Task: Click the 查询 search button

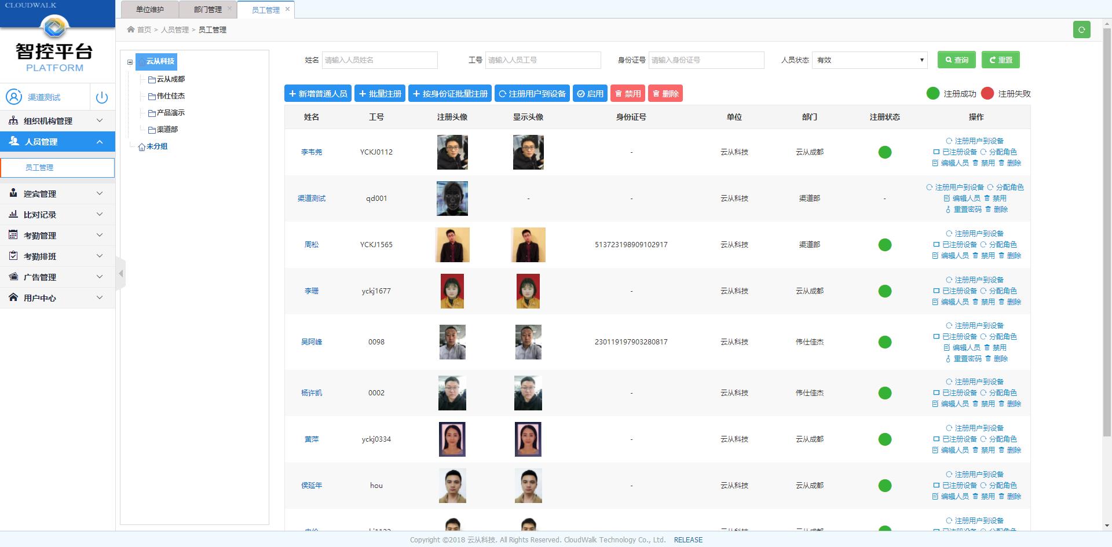Action: pyautogui.click(x=956, y=60)
